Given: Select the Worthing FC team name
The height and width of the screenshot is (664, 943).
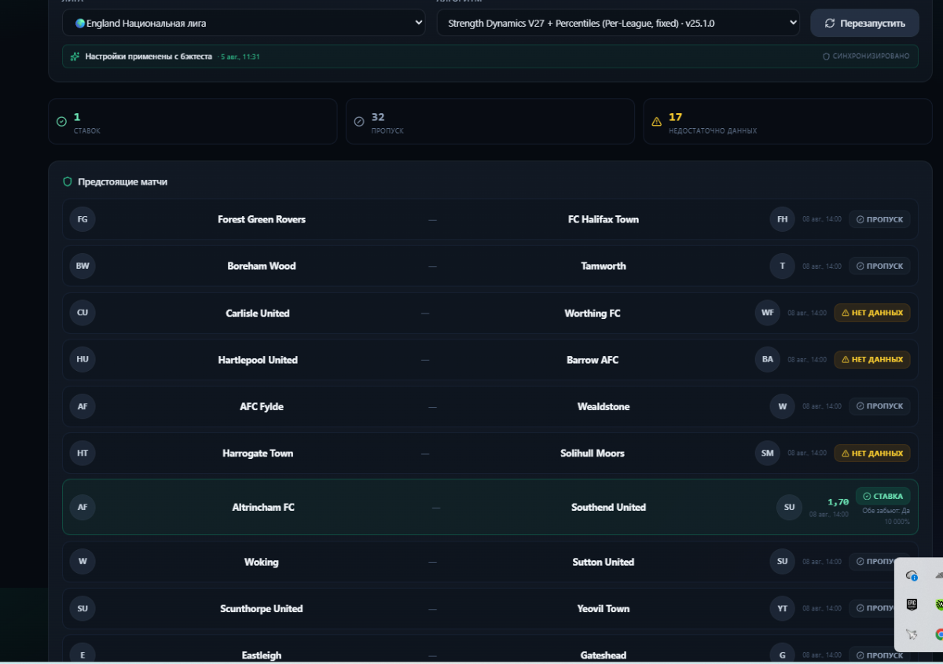Looking at the screenshot, I should [x=593, y=313].
